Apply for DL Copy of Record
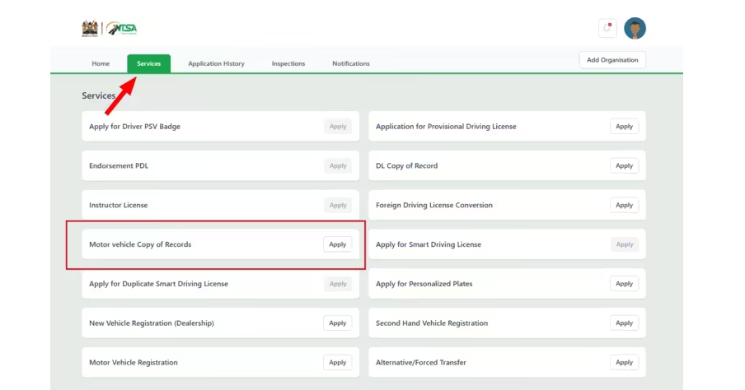 pos(624,166)
